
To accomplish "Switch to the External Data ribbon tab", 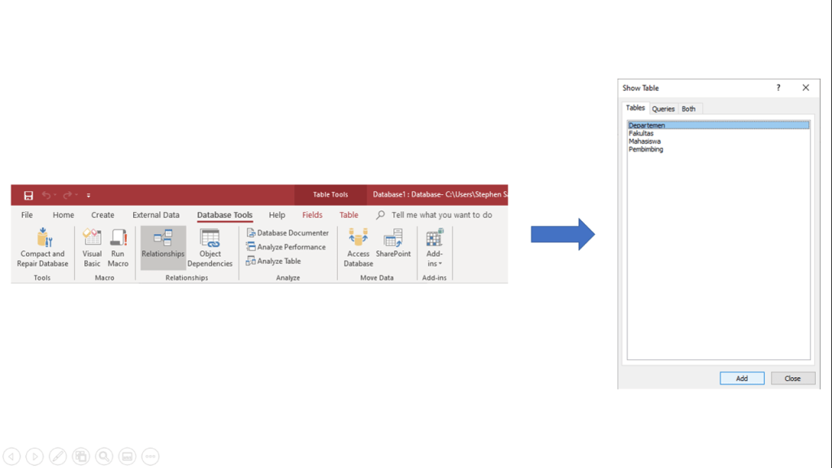I will (156, 215).
